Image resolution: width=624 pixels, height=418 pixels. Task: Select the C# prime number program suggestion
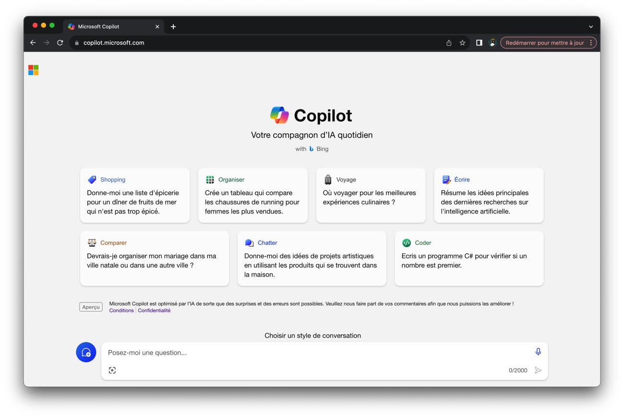469,259
